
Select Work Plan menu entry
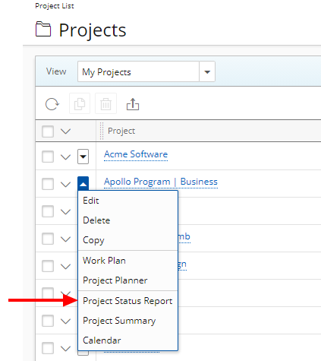pyautogui.click(x=127, y=261)
